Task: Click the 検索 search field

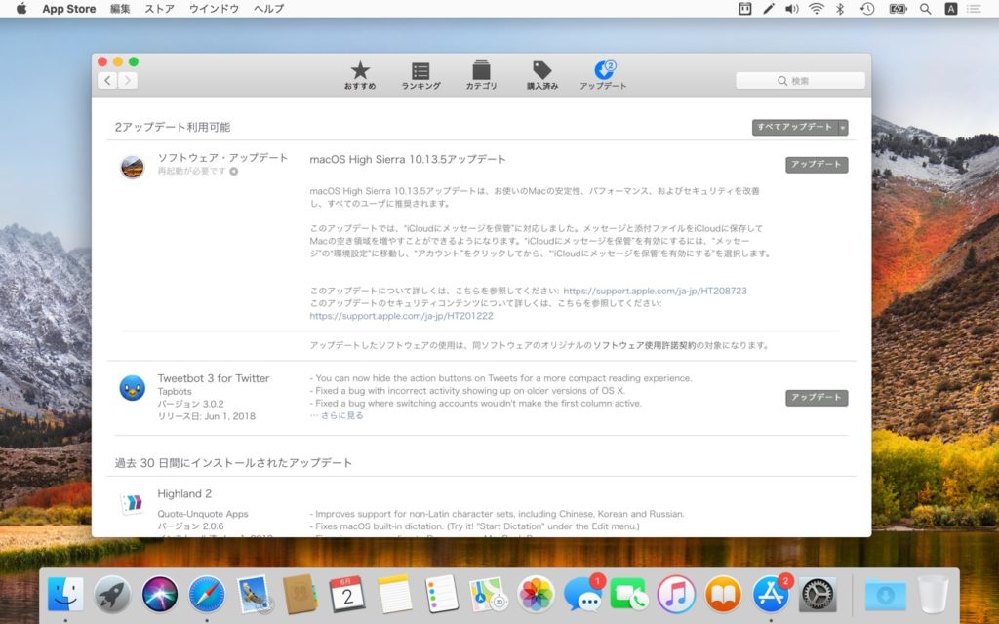Action: coord(800,81)
